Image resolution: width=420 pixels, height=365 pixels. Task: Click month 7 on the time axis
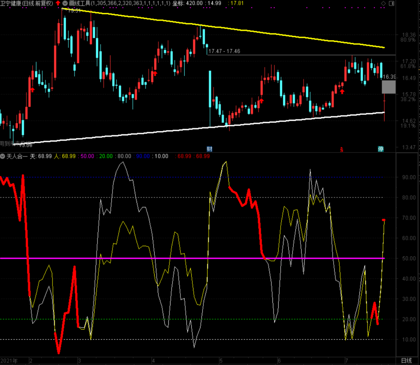[346, 360]
